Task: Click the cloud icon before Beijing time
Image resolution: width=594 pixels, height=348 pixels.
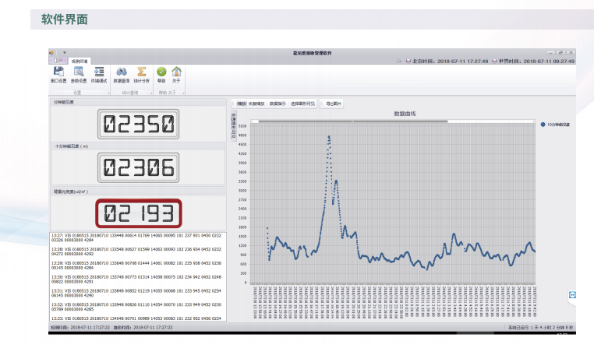Action: [399, 61]
